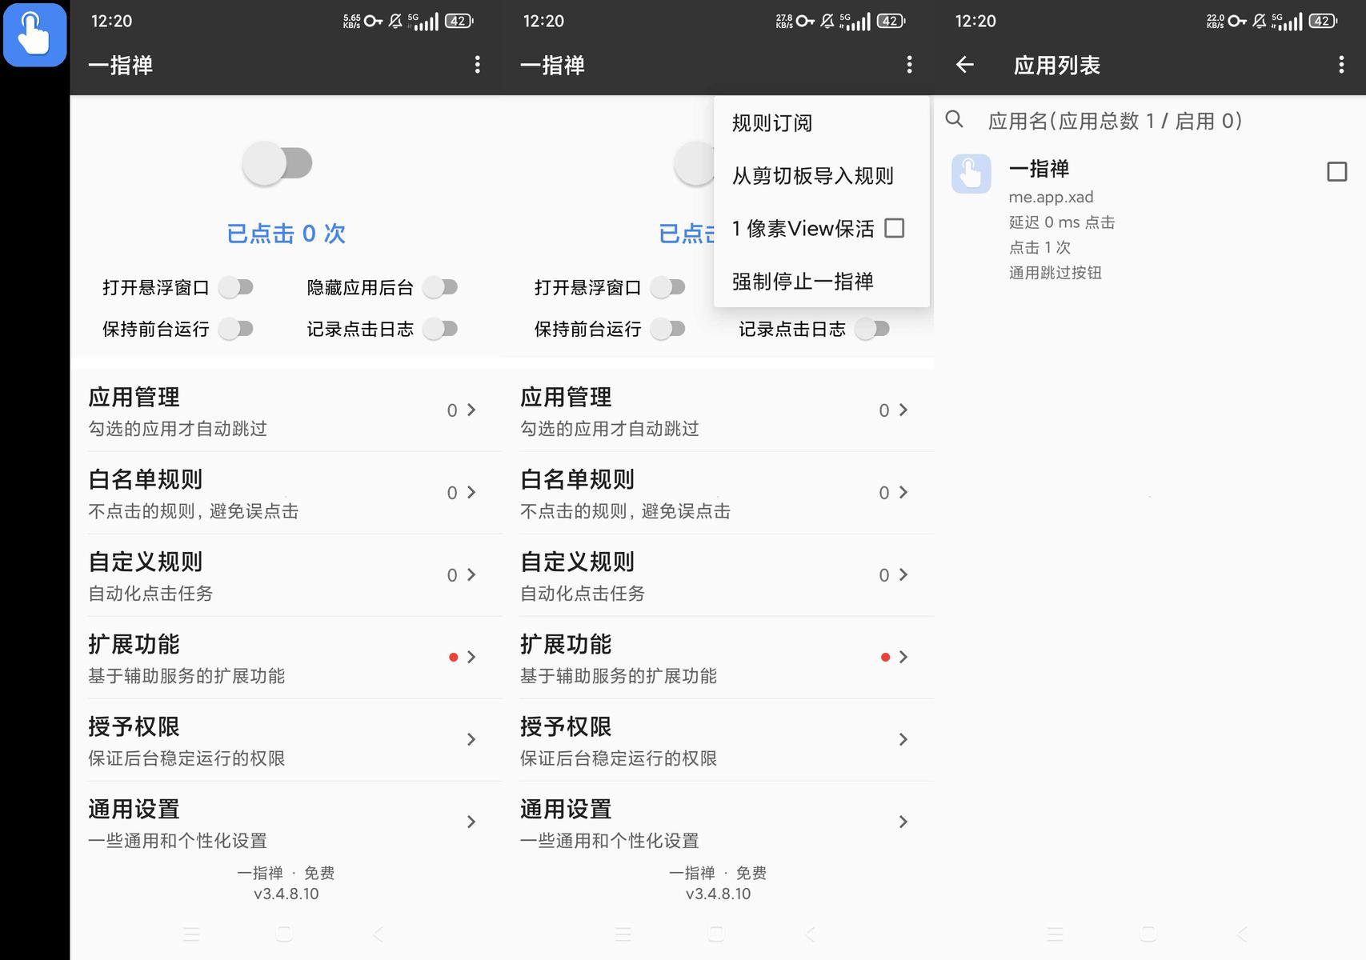Open 扩展功能 chevron in left screen

point(471,657)
